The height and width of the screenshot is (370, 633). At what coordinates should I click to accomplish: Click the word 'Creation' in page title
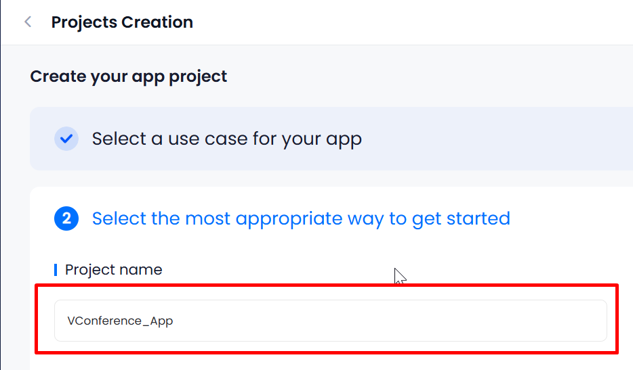pos(157,22)
